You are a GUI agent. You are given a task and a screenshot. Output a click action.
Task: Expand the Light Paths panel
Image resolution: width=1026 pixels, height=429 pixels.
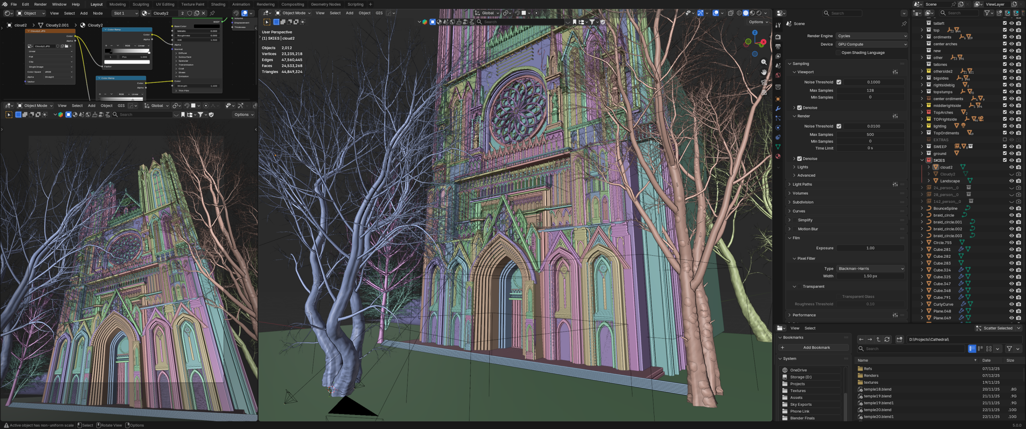(802, 184)
